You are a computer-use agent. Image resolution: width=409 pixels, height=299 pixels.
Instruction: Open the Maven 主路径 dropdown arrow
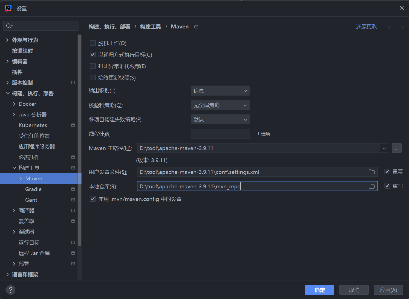(x=384, y=148)
